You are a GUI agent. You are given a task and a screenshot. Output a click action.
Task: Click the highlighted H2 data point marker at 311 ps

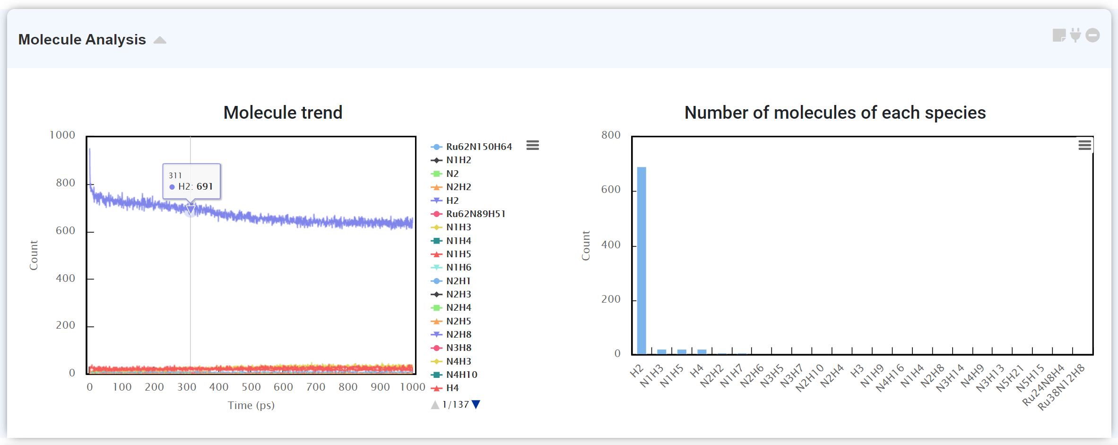[191, 209]
